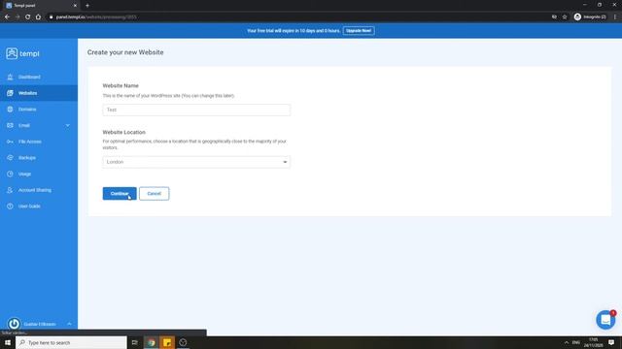Expand the user account menu chevron
Screen dimensions: 622x349
pos(69,324)
